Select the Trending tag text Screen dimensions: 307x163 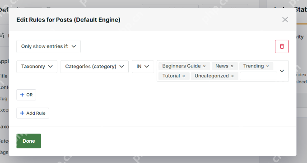coord(254,66)
